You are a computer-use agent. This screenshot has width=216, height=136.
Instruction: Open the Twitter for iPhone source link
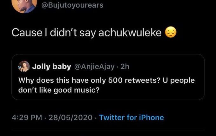pos(132,118)
